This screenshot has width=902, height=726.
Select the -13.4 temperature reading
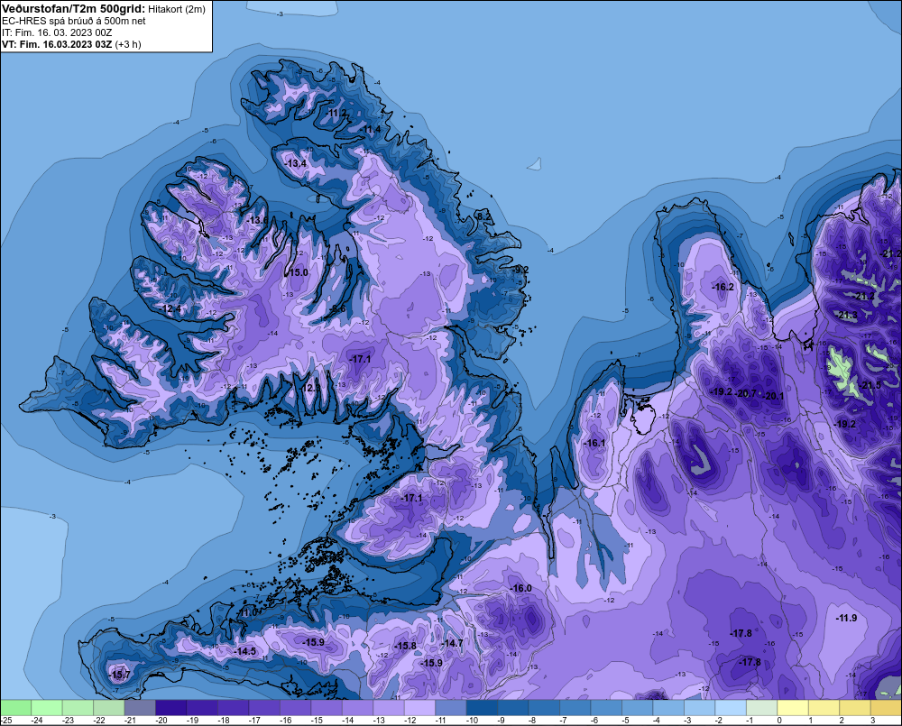(296, 163)
